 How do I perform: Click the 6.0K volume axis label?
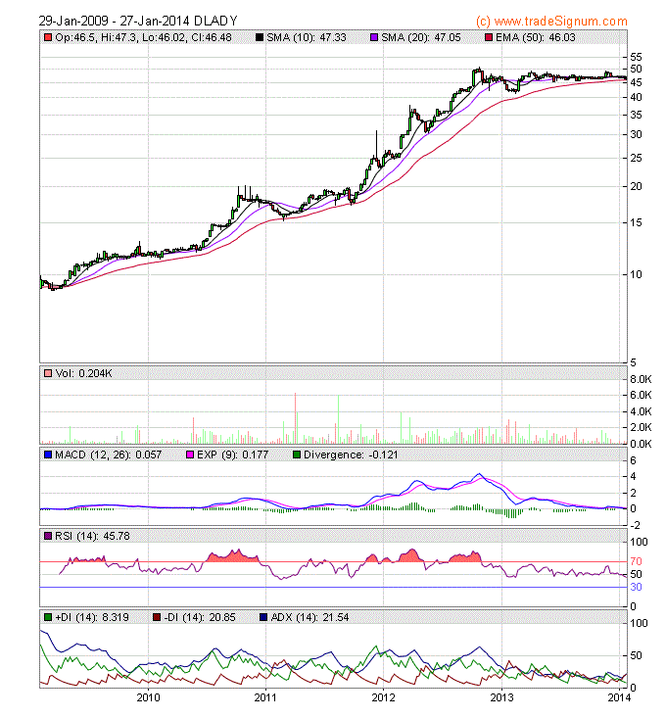tap(641, 395)
